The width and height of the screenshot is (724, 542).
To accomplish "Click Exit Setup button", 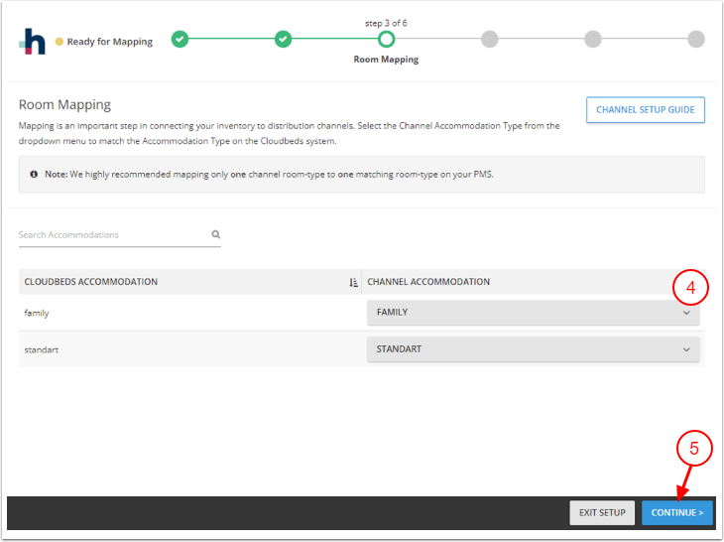I will coord(602,512).
